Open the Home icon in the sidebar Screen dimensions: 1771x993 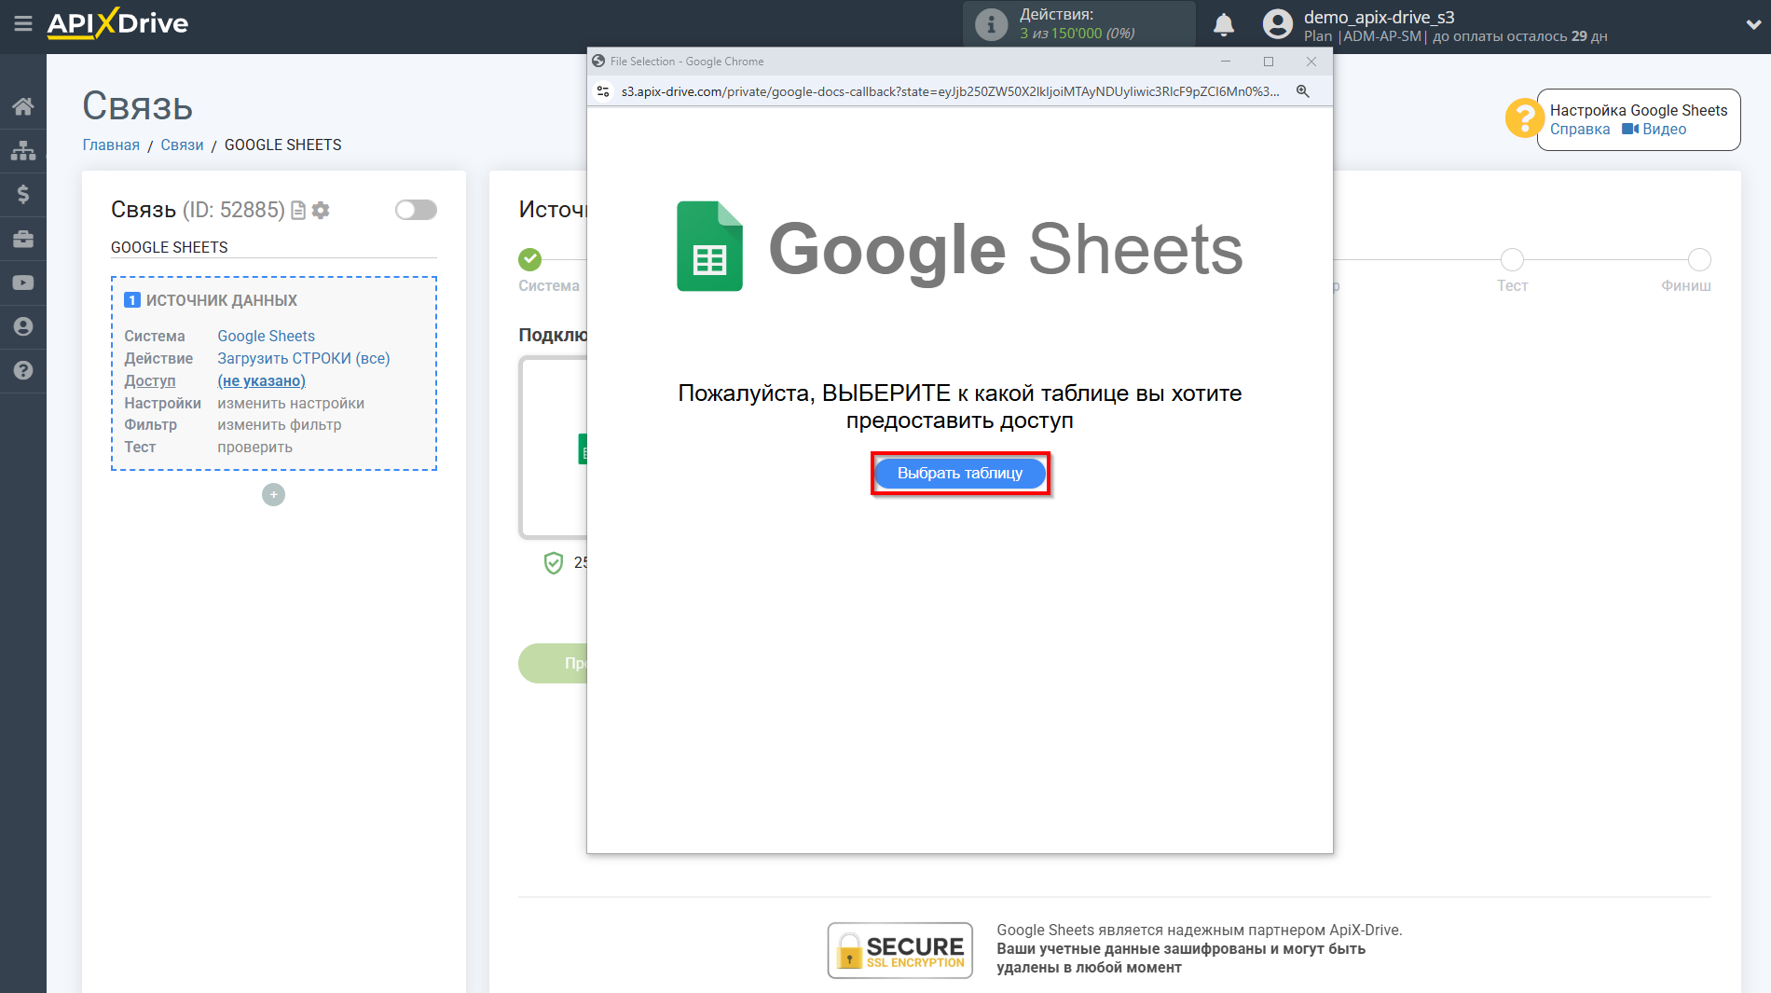(23, 105)
